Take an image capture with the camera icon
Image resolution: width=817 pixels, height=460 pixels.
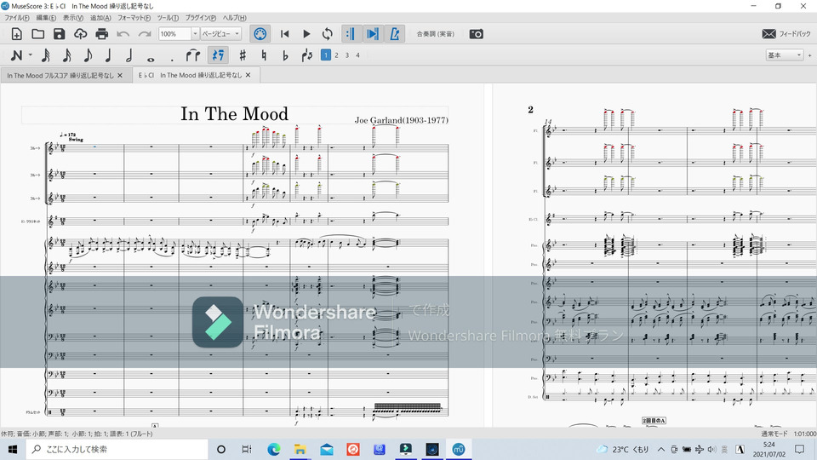[477, 34]
